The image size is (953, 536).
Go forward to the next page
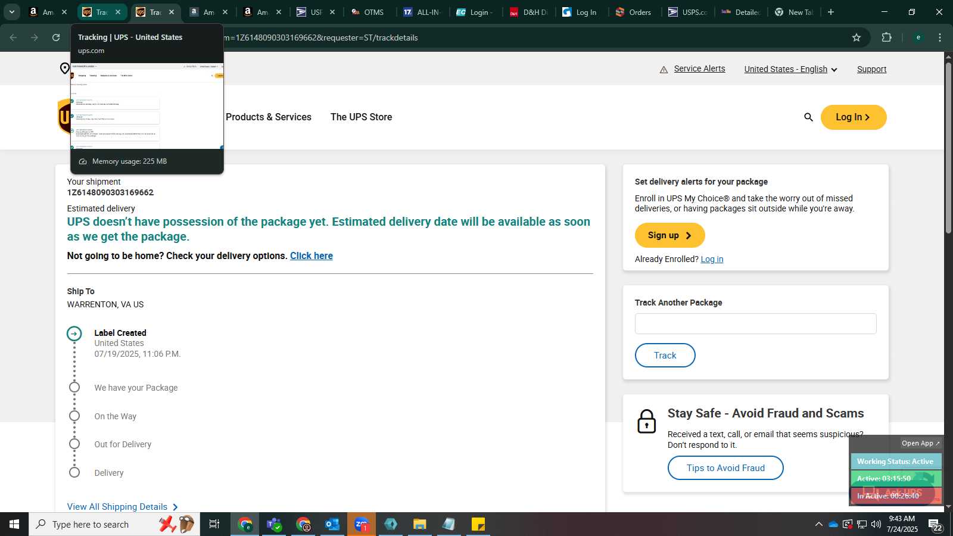click(x=35, y=38)
